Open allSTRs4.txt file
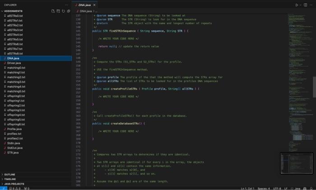This screenshot has width=316, height=190. (x=15, y=35)
